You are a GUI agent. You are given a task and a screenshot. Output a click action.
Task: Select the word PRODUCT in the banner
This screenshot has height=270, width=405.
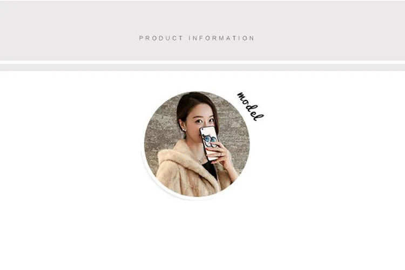[161, 38]
